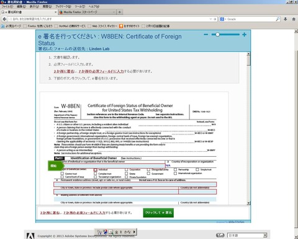This screenshot has height=239, width=298.
Task: Close the e 署名契約書 tab
Action: tap(55, 12)
